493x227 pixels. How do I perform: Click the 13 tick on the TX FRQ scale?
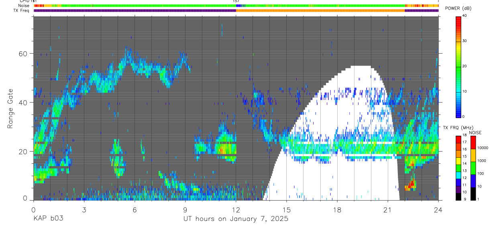coord(464,171)
